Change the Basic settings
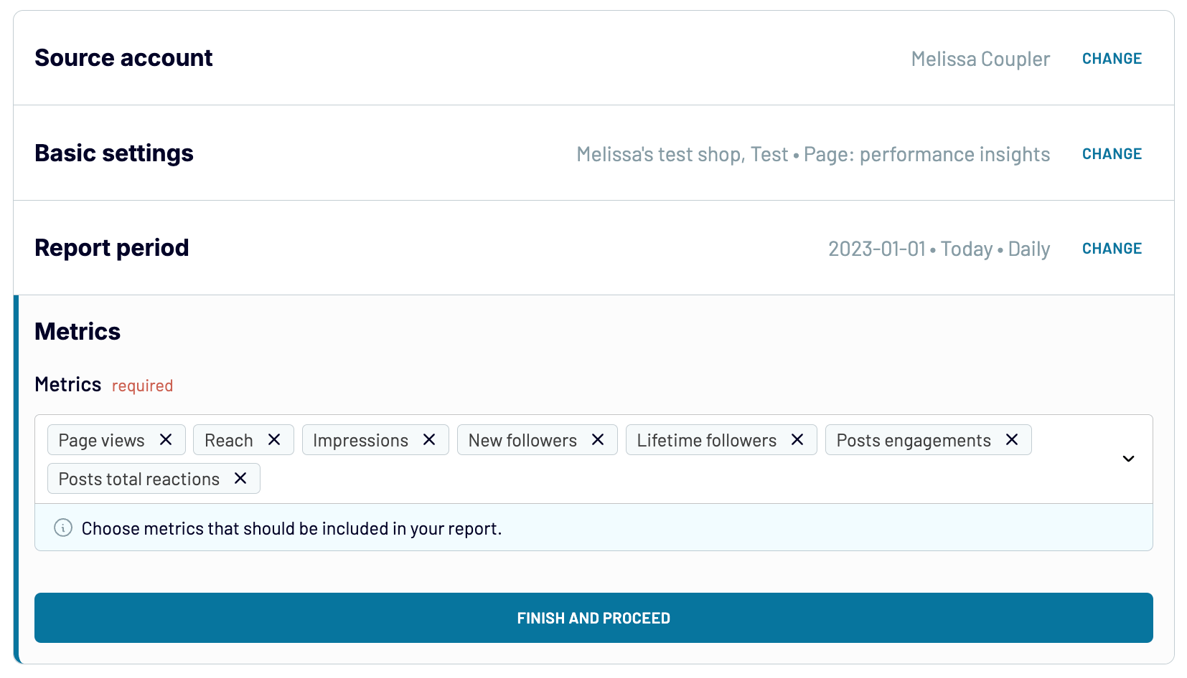Screen dimensions: 1187x678 pyautogui.click(x=1112, y=154)
